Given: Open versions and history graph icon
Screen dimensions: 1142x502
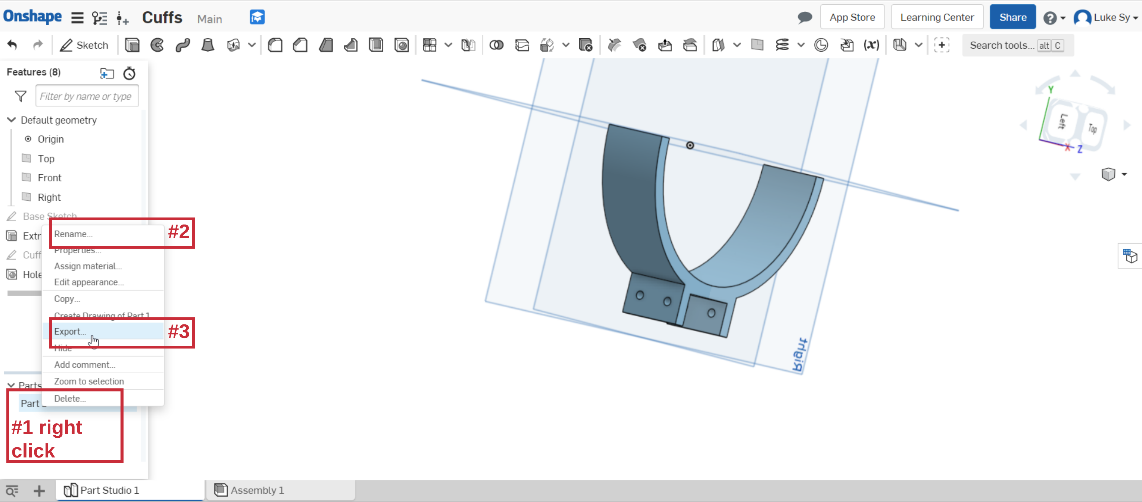Looking at the screenshot, I should click(x=99, y=18).
